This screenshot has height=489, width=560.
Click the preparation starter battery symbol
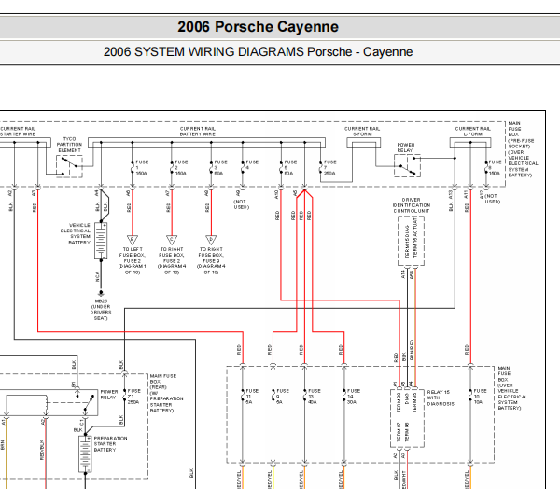[x=85, y=454]
